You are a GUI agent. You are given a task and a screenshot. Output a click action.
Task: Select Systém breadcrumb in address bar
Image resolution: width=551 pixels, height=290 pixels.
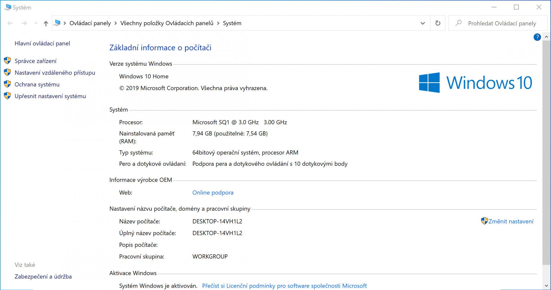coord(232,23)
